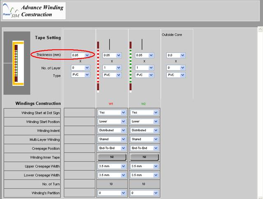Click W2 green winding diagram
This screenshot has height=199, width=263.
click(131, 67)
